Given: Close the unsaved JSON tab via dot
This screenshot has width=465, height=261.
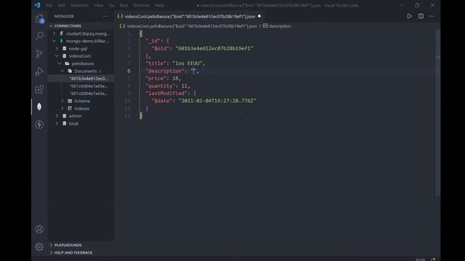Looking at the screenshot, I should [259, 16].
